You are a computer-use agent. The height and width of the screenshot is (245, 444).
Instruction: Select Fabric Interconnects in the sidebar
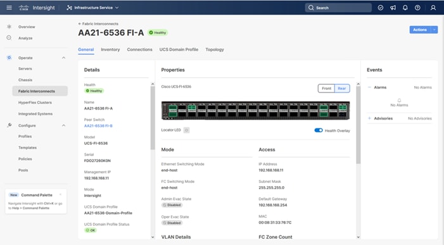tap(40, 91)
